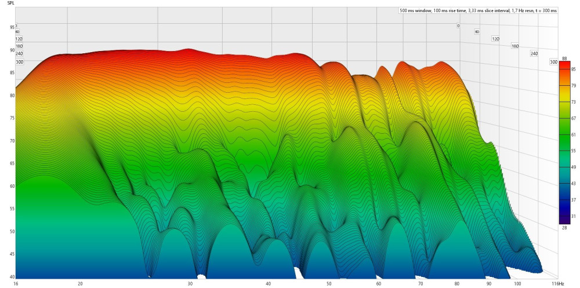Viewport: 580px width, 288px height.
Task: Click the SPL axis title label
Action: tap(12, 3)
